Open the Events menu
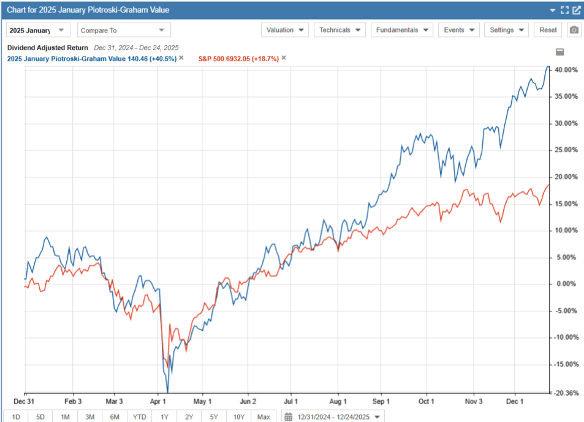This screenshot has width=584, height=422. click(459, 30)
